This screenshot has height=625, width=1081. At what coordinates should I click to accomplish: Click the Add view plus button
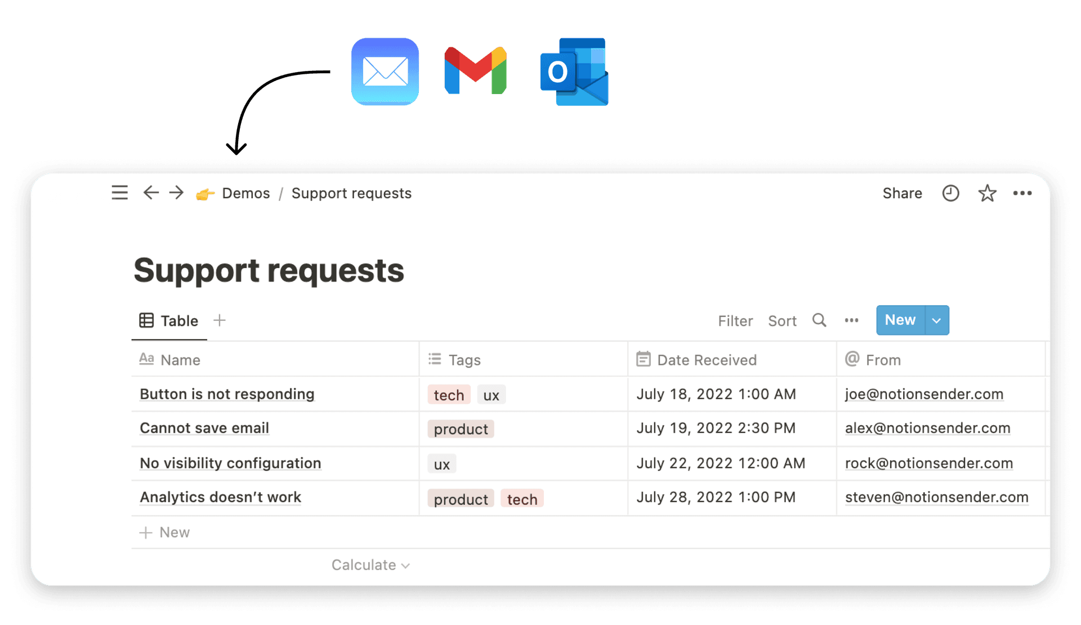coord(220,321)
